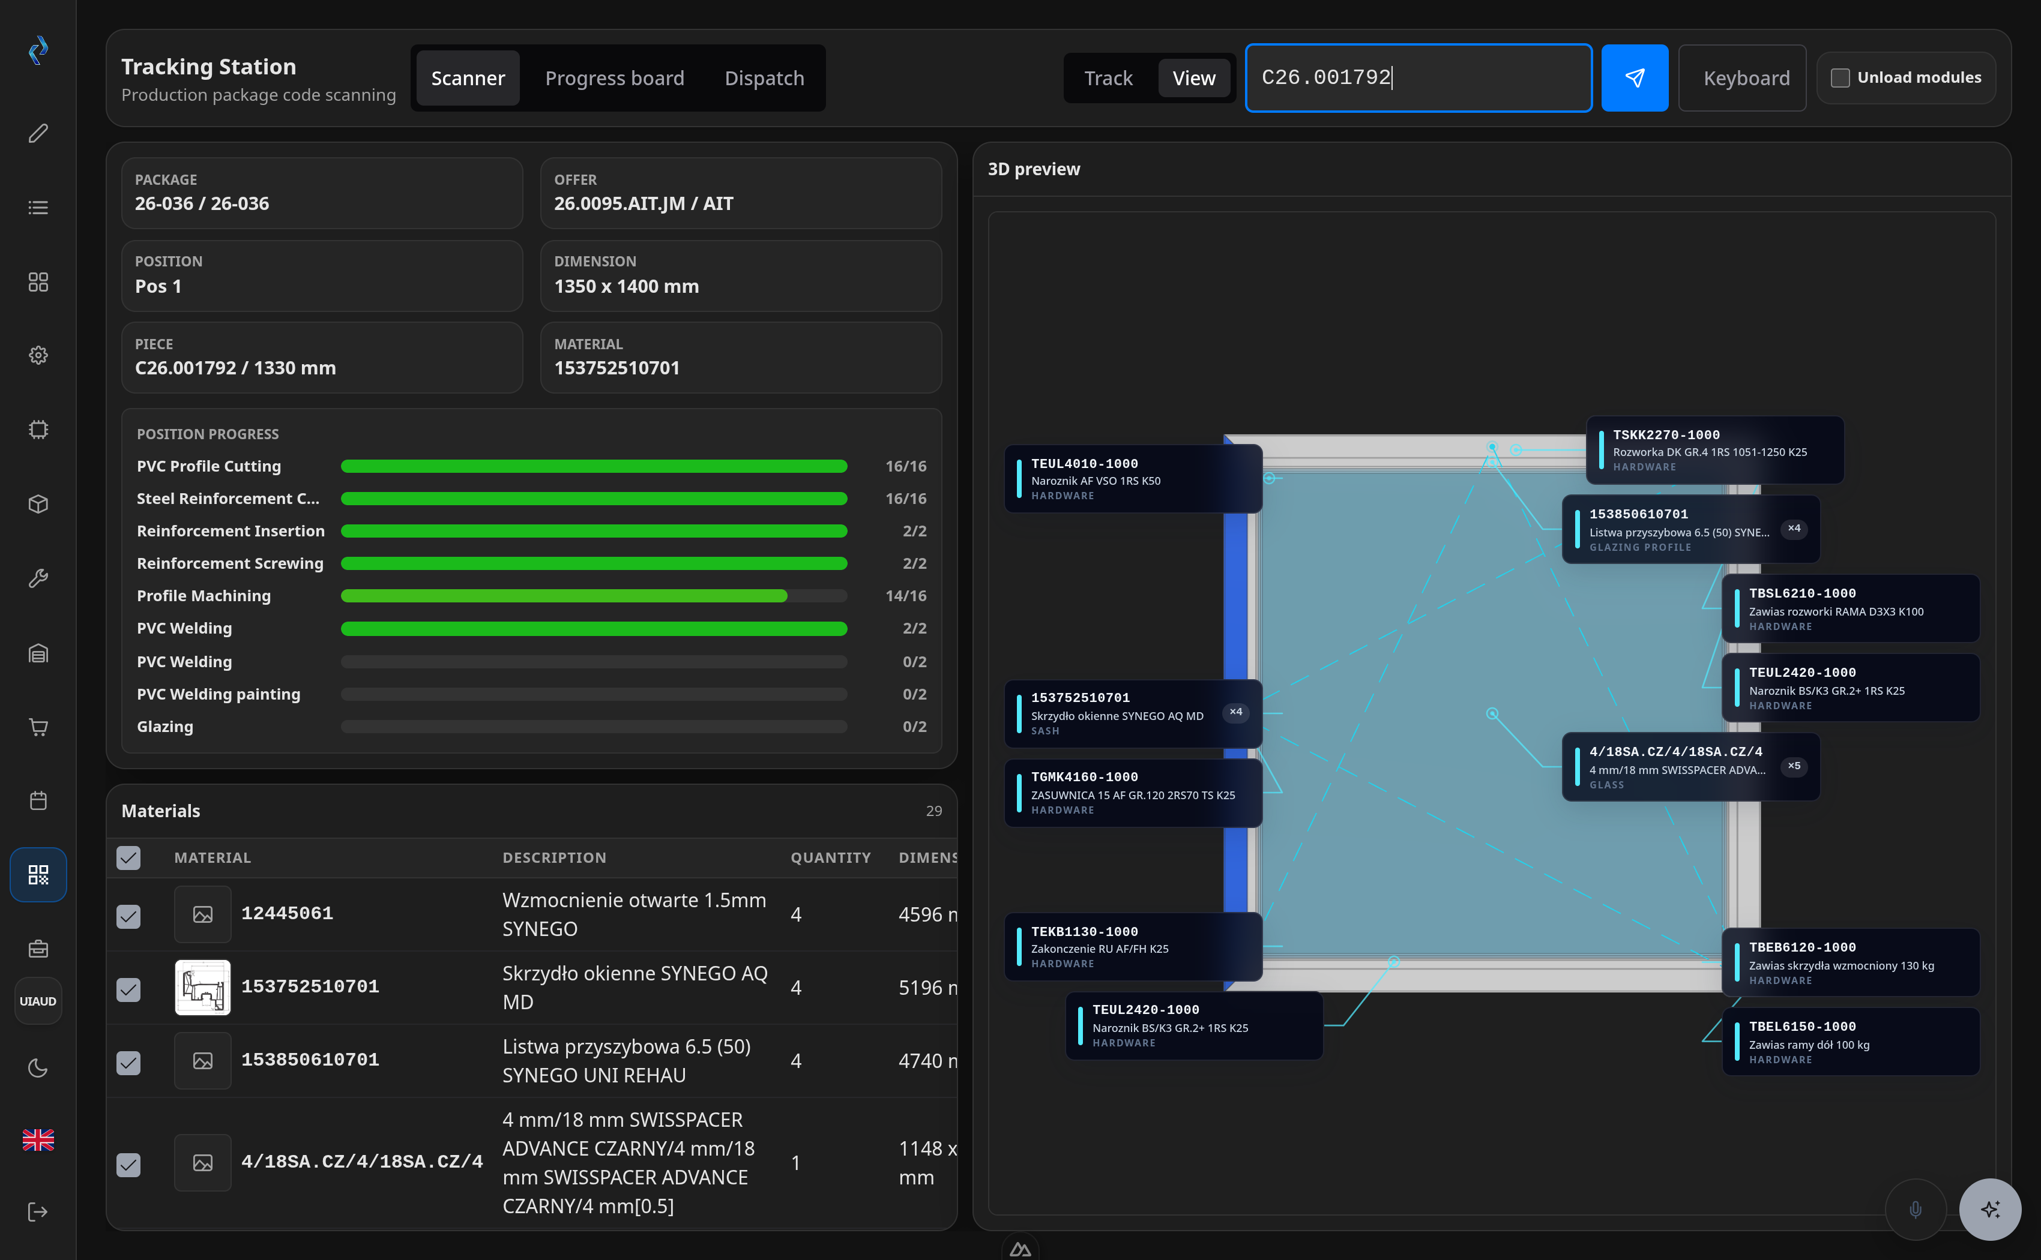Click the TSKK2270-1000 hardware label in 3D preview

[1714, 450]
